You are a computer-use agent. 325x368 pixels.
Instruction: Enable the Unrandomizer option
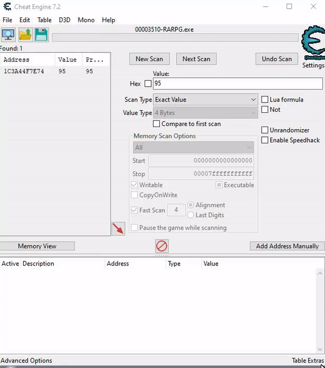(264, 130)
